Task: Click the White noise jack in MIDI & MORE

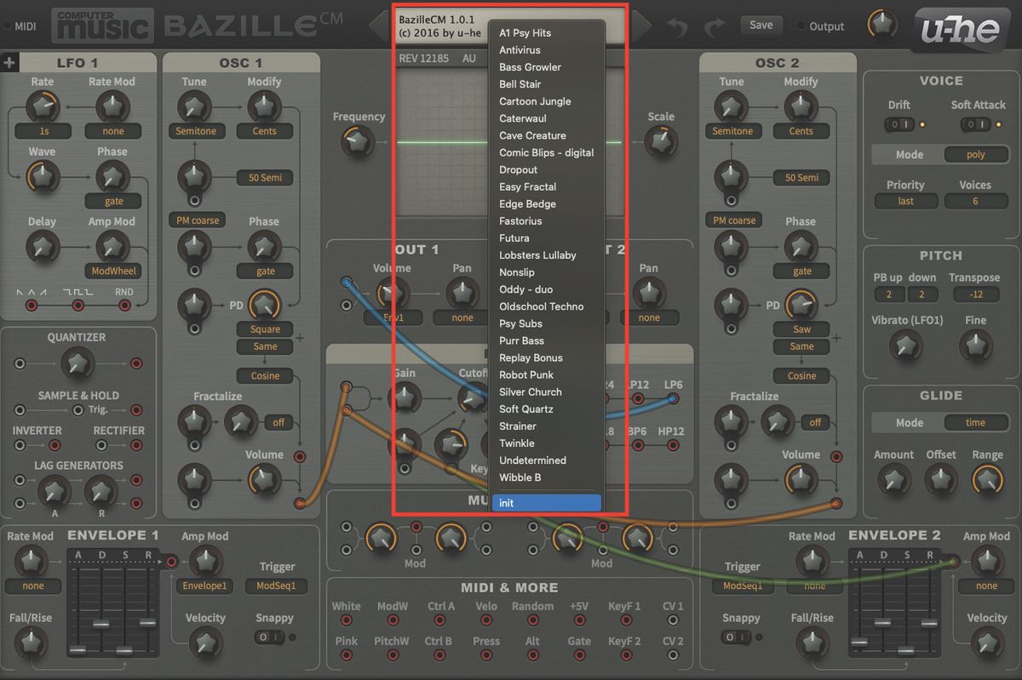Action: click(x=346, y=620)
